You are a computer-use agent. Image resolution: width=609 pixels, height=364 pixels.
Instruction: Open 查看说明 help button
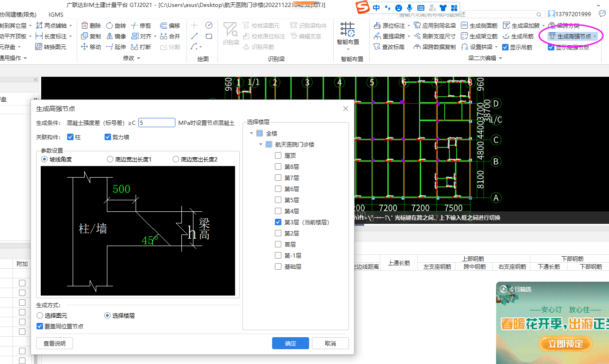pyautogui.click(x=55, y=343)
